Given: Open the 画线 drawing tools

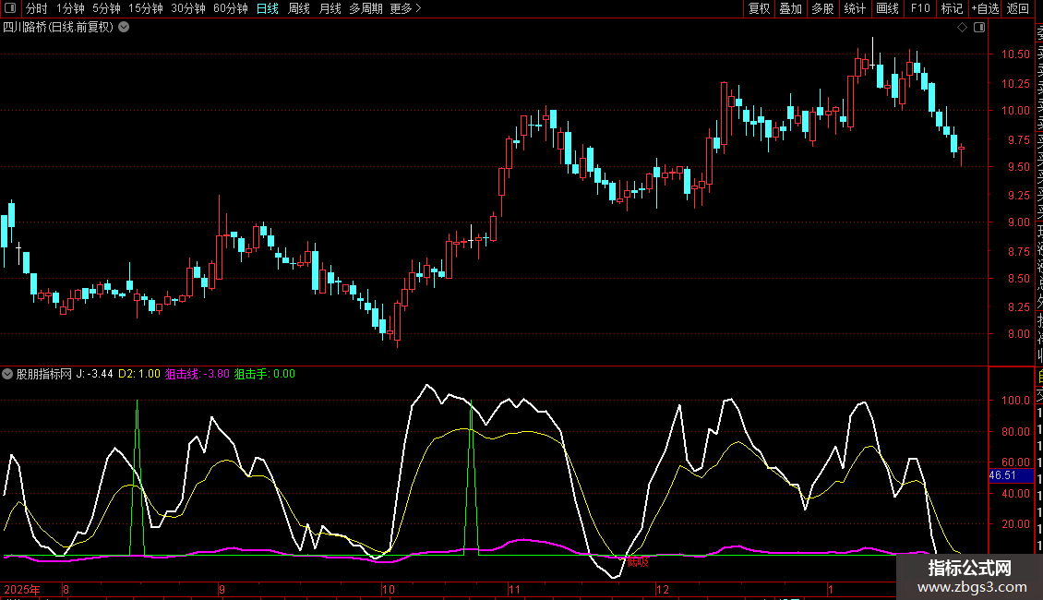Looking at the screenshot, I should tap(887, 8).
